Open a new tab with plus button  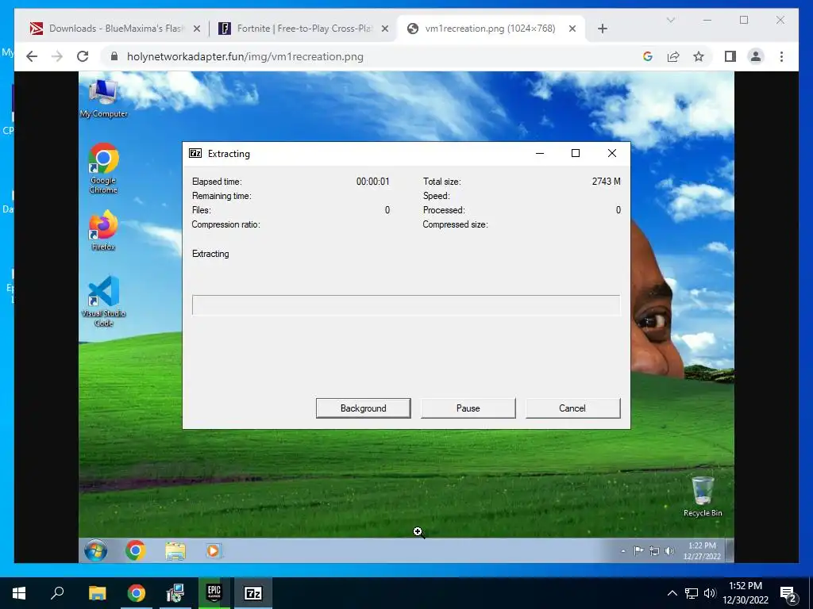(602, 29)
